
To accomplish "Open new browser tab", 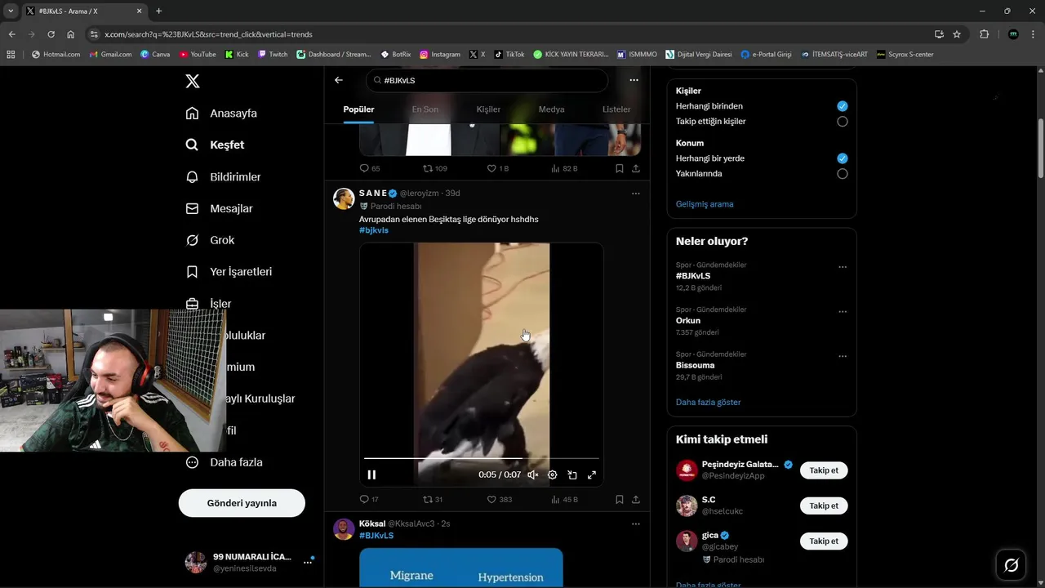I will [158, 11].
